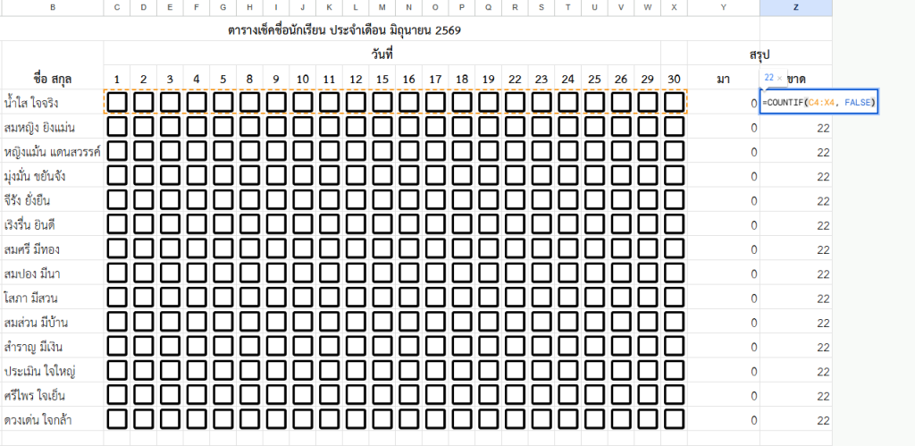The width and height of the screenshot is (915, 446).
Task: Click day number 11 header cell
Action: pos(329,79)
